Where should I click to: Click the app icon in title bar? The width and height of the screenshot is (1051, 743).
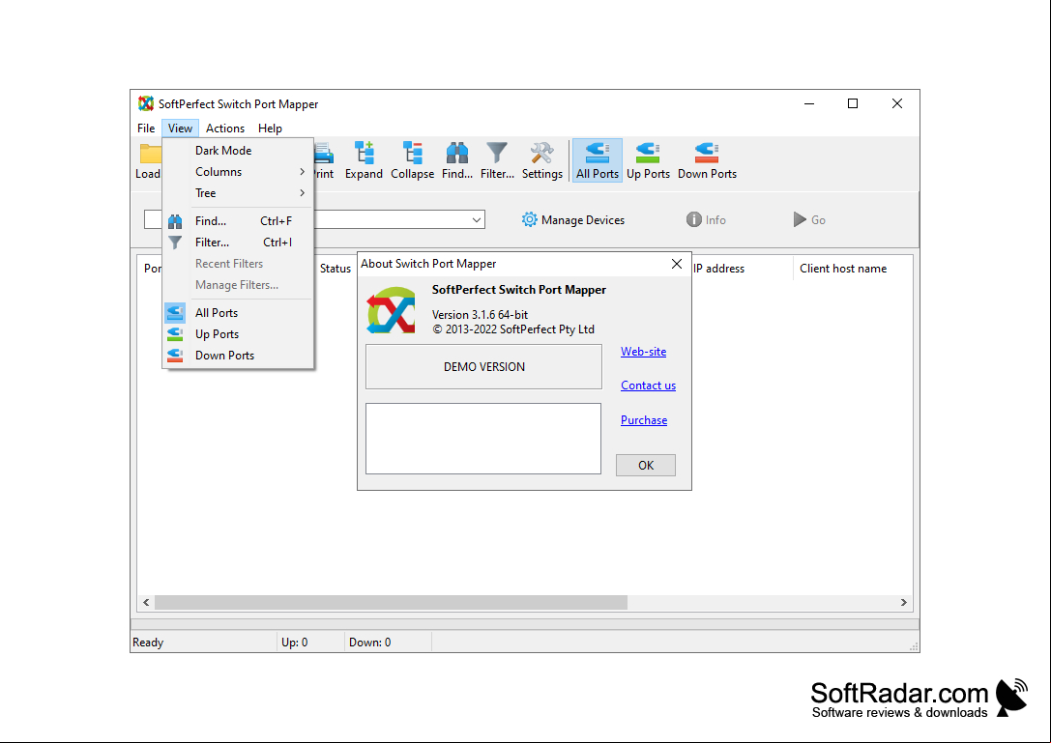(x=145, y=103)
